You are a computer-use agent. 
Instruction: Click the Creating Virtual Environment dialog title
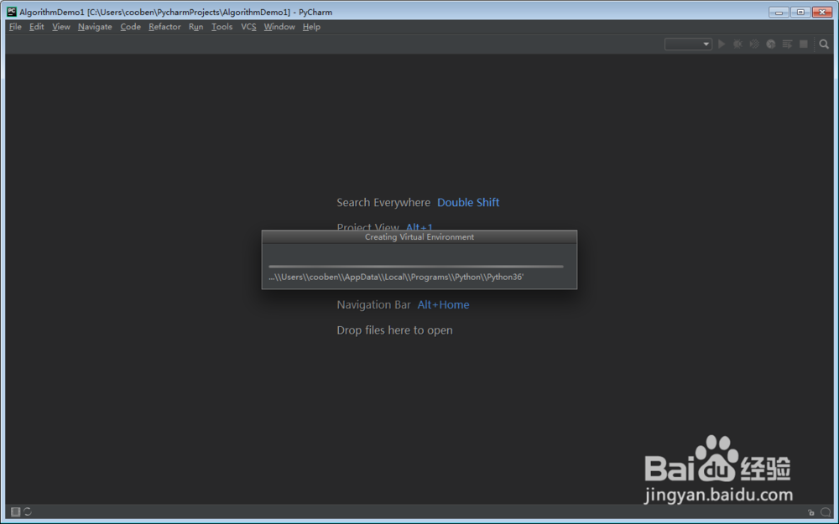[x=419, y=237]
